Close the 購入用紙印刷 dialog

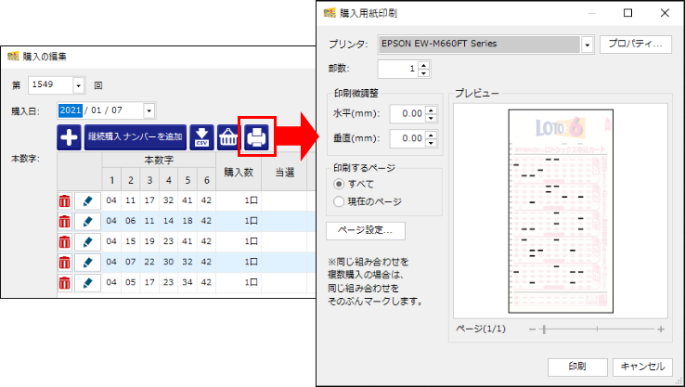point(665,13)
